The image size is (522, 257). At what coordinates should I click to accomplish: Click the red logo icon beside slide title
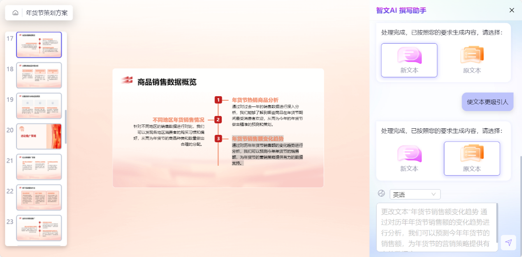(x=127, y=80)
